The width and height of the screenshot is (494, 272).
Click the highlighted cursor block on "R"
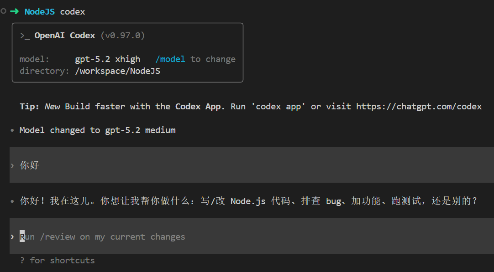pos(22,237)
